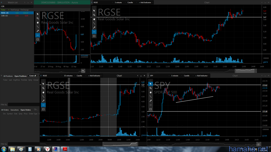Click the time range slider below the 15 minutes RGSE chart

(121, 144)
